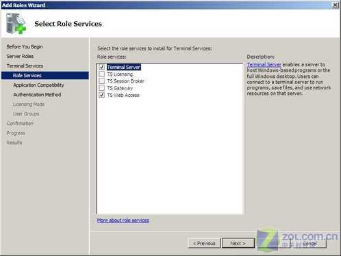The height and width of the screenshot is (256, 341).
Task: Click the Progress step
Action: (x=16, y=133)
